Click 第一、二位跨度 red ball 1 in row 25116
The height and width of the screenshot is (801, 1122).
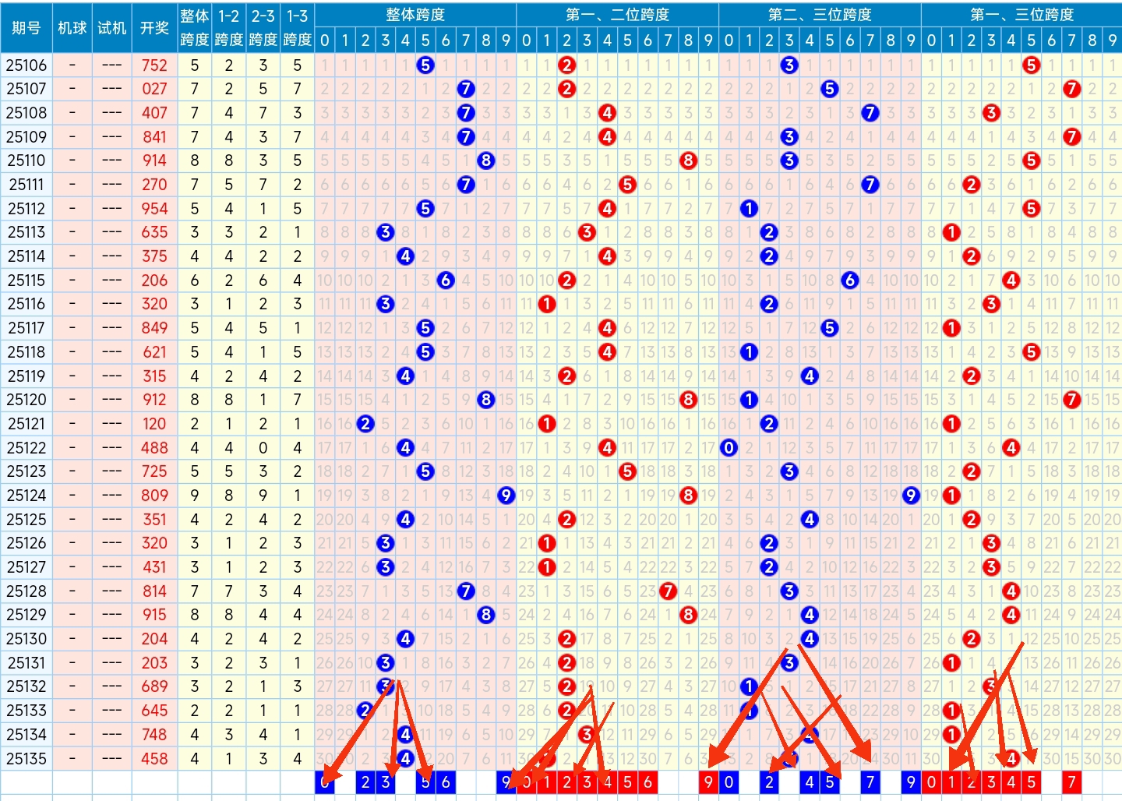[x=547, y=304]
